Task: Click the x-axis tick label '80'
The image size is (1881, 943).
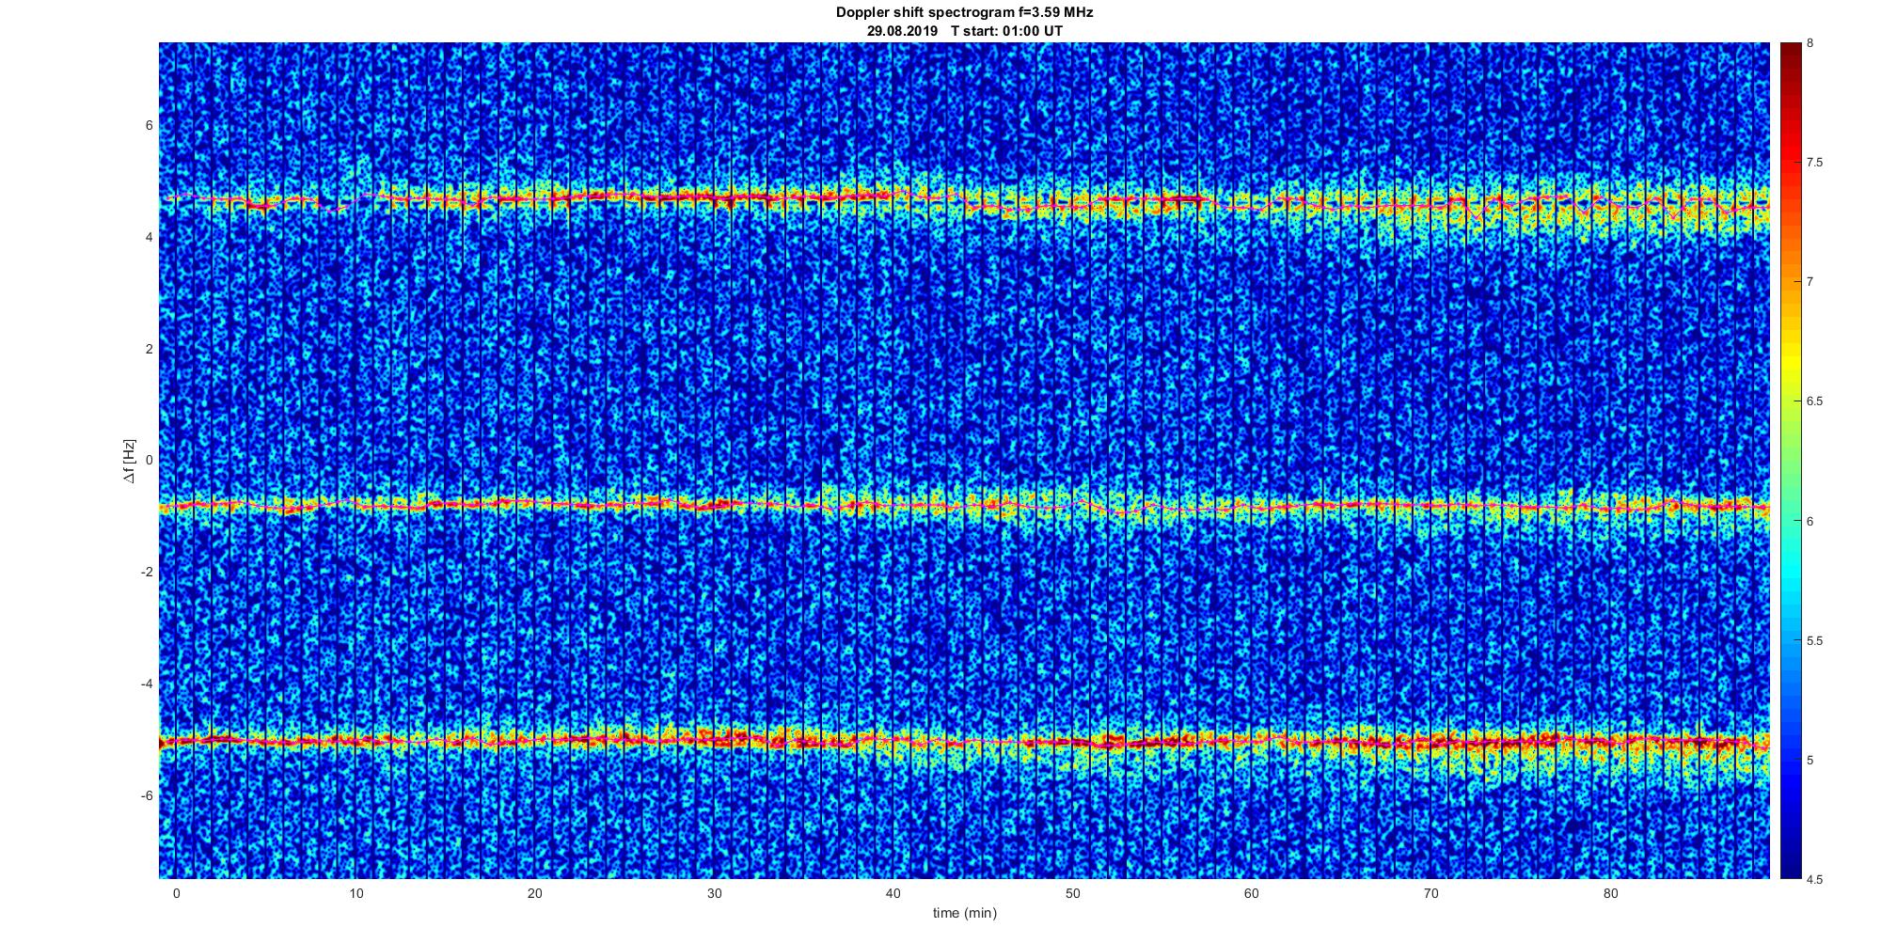Action: tap(1610, 893)
